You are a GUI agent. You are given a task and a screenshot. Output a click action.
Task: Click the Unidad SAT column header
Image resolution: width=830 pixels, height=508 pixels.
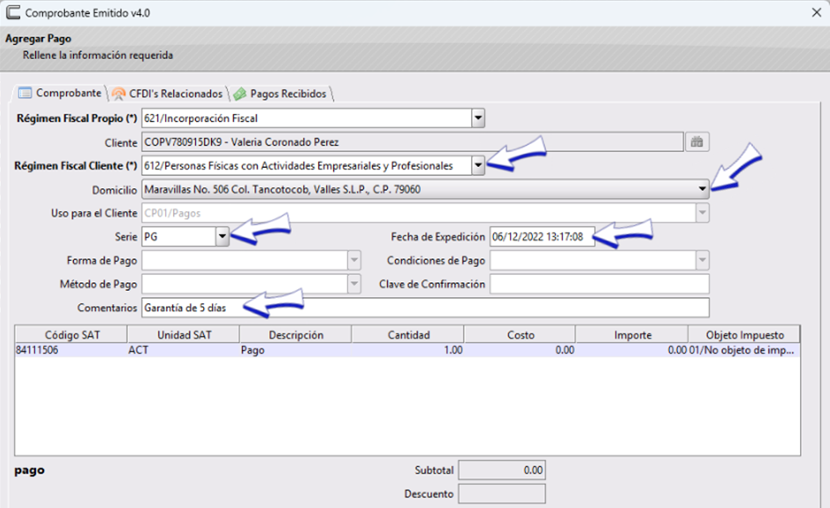[x=184, y=335]
